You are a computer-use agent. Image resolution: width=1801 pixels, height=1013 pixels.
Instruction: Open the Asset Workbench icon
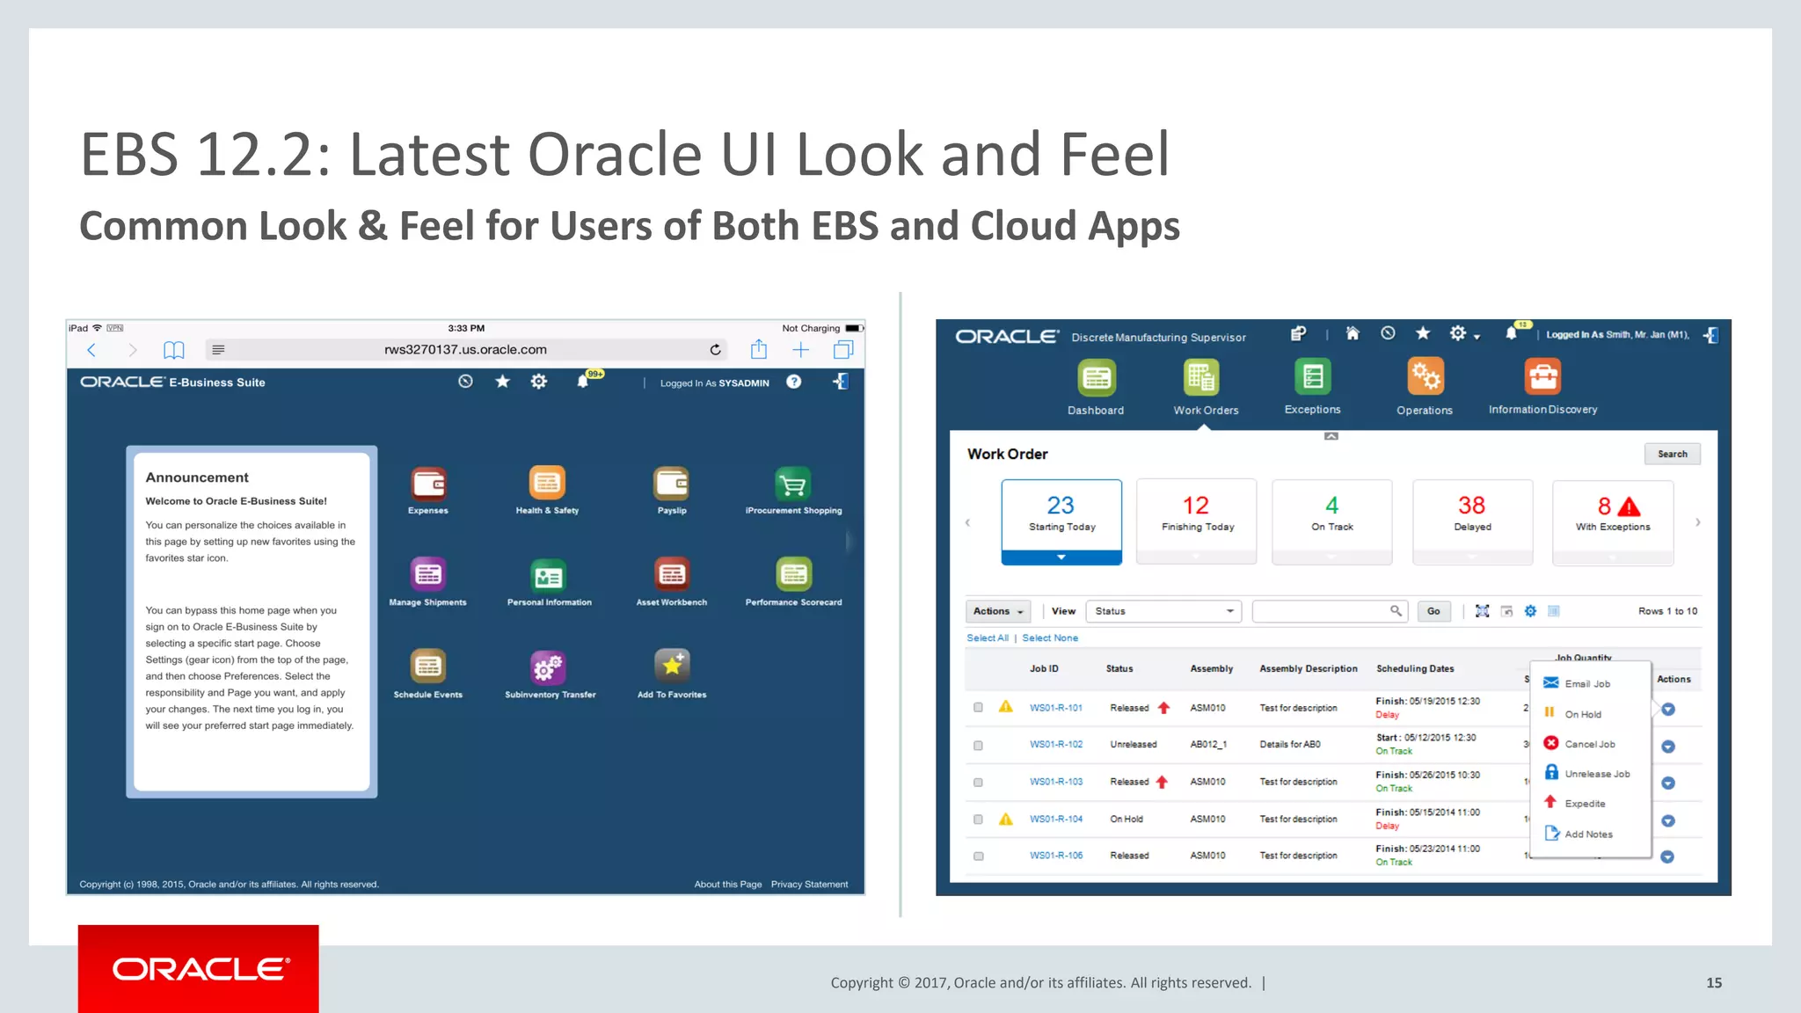(x=672, y=575)
